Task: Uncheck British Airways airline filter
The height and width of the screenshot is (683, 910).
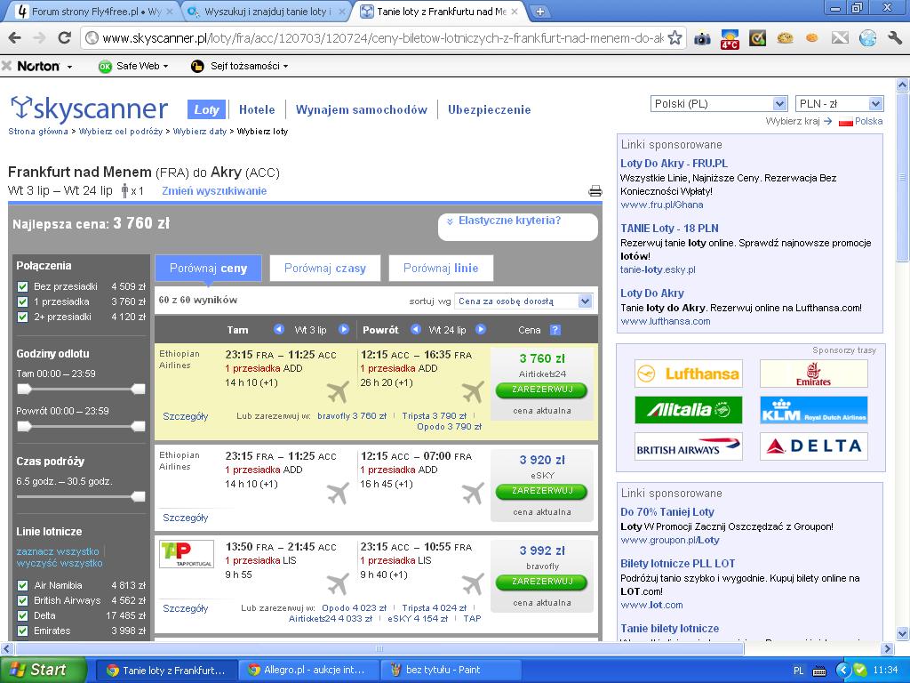Action: [22, 600]
